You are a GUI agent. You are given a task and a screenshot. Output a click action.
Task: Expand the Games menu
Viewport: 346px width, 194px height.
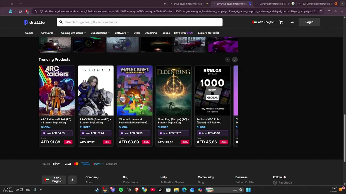click(x=31, y=33)
